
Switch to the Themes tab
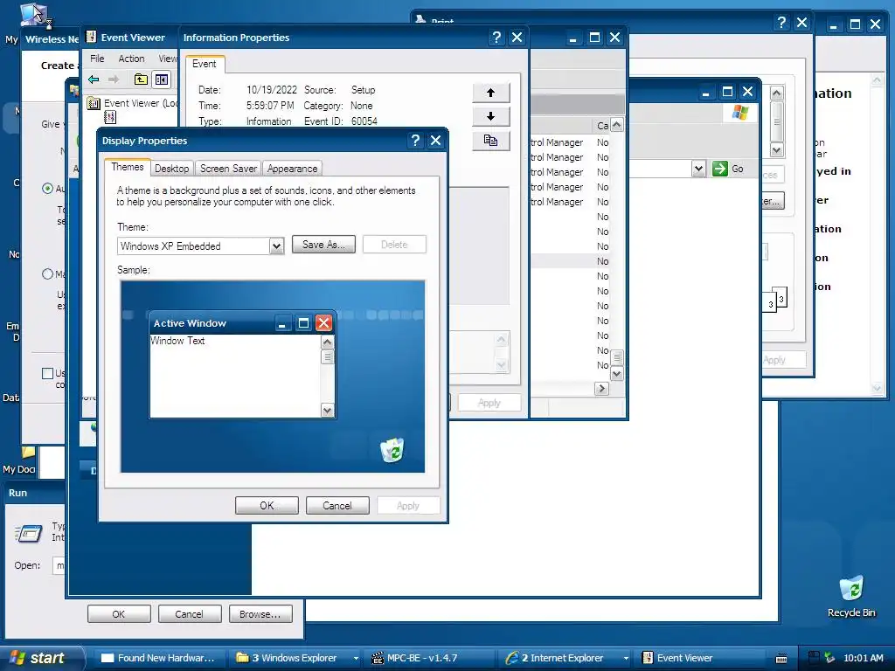click(x=128, y=167)
